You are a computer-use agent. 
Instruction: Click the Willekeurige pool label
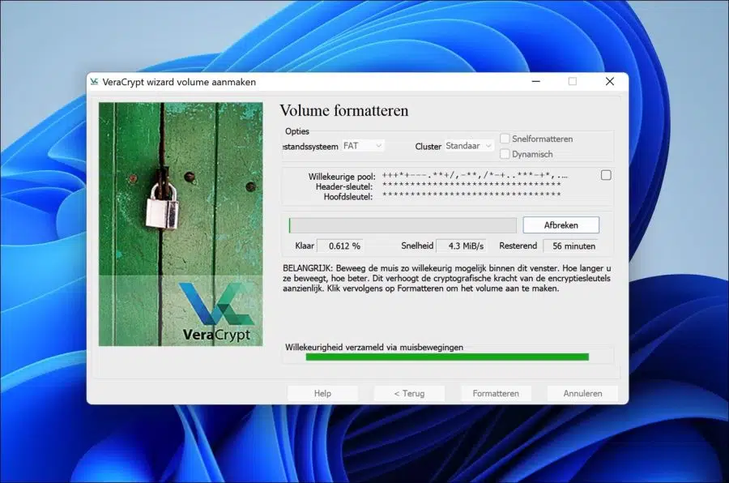(x=342, y=177)
